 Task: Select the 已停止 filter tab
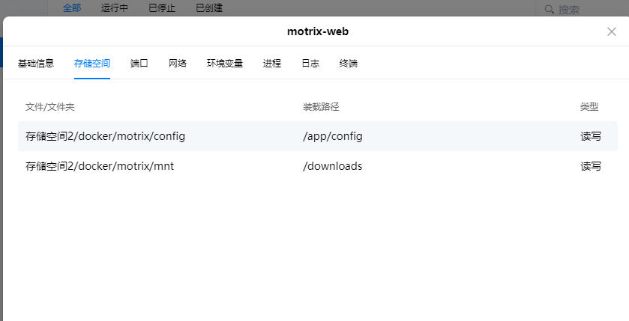(162, 8)
